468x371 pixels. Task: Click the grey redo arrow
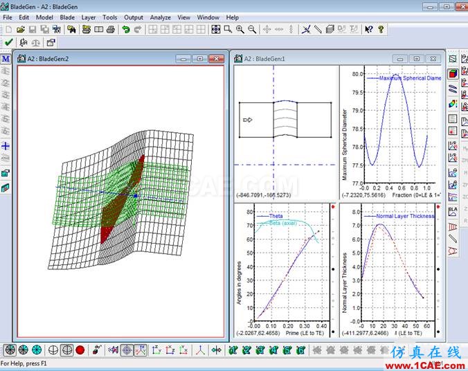pos(138,29)
